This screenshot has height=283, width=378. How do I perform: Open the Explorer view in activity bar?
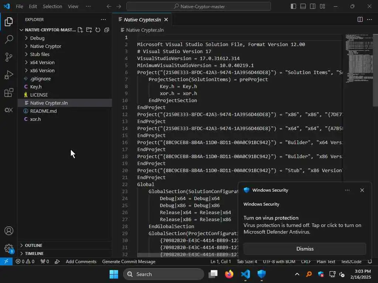click(9, 22)
